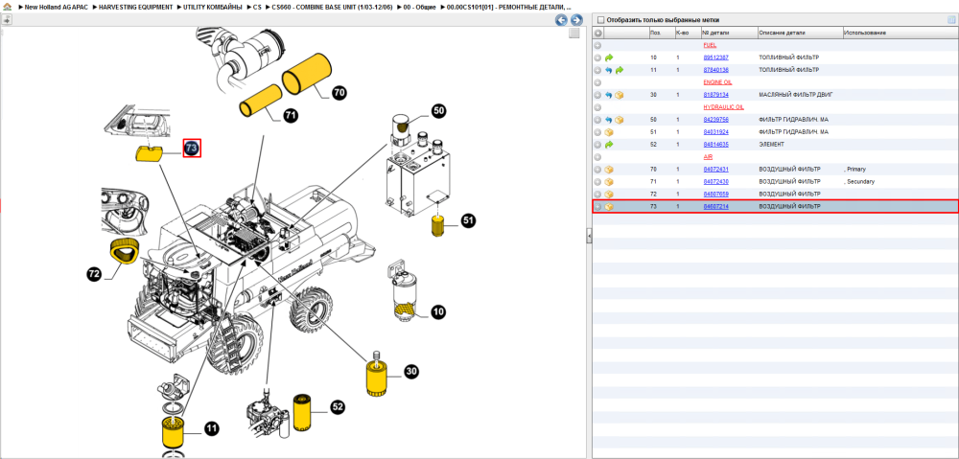Click the small square button above the diagram

tap(573, 34)
